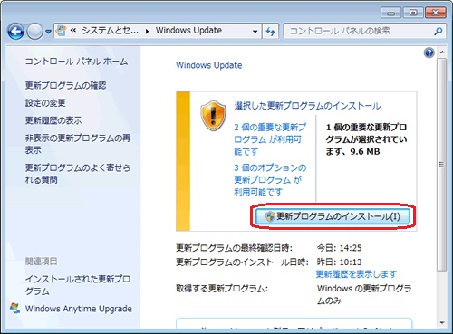453x334 pixels.
Task: Click the magnifier search icon
Action: click(x=439, y=31)
